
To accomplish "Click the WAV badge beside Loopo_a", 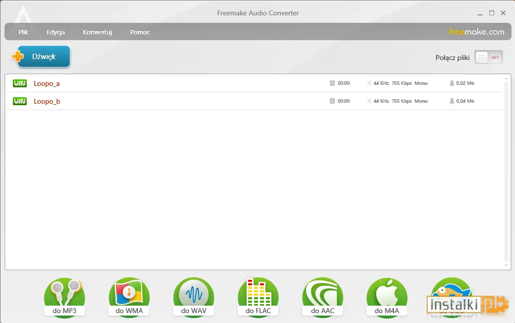I will (20, 83).
